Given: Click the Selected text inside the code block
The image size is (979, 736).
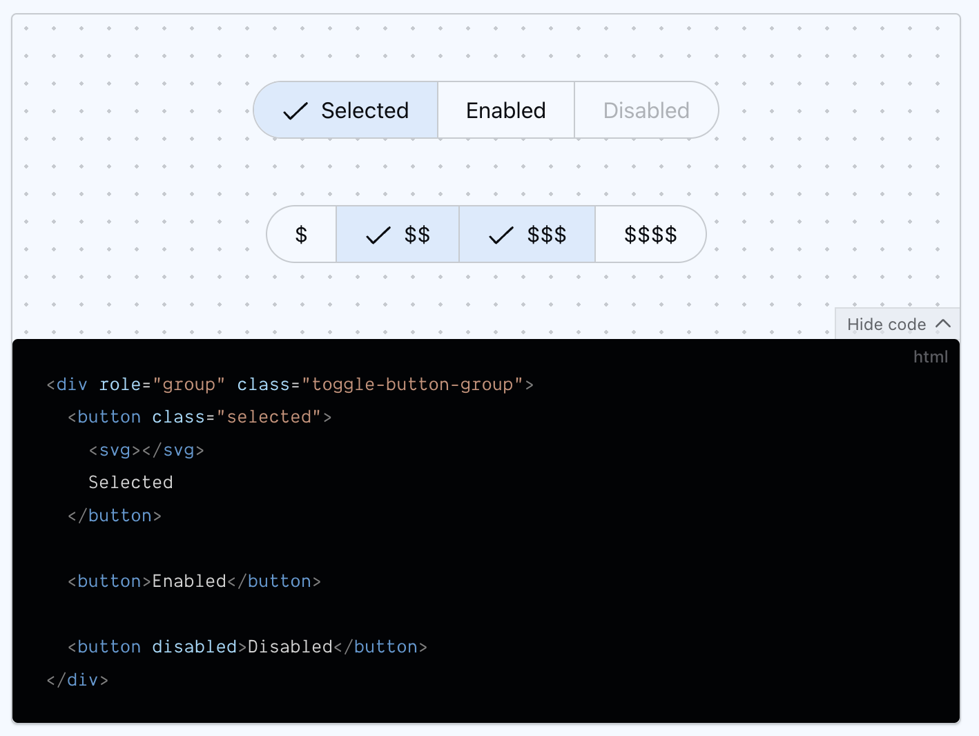Looking at the screenshot, I should pos(130,483).
